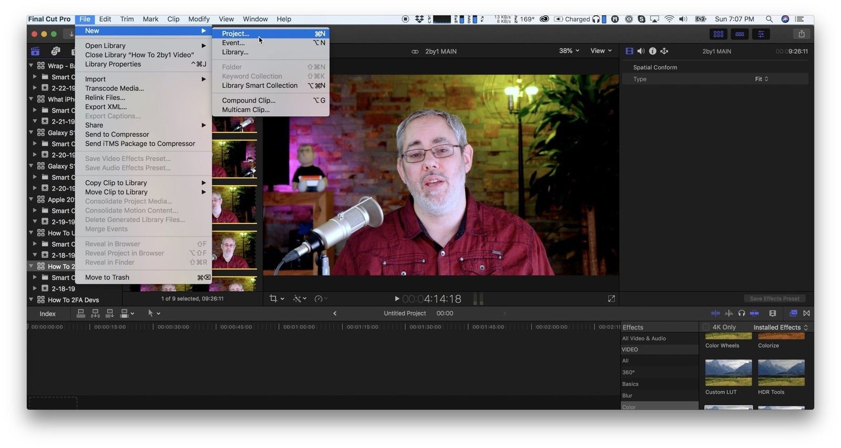This screenshot has width=841, height=448.
Task: Play the viewer from the timecode play button
Action: click(397, 299)
